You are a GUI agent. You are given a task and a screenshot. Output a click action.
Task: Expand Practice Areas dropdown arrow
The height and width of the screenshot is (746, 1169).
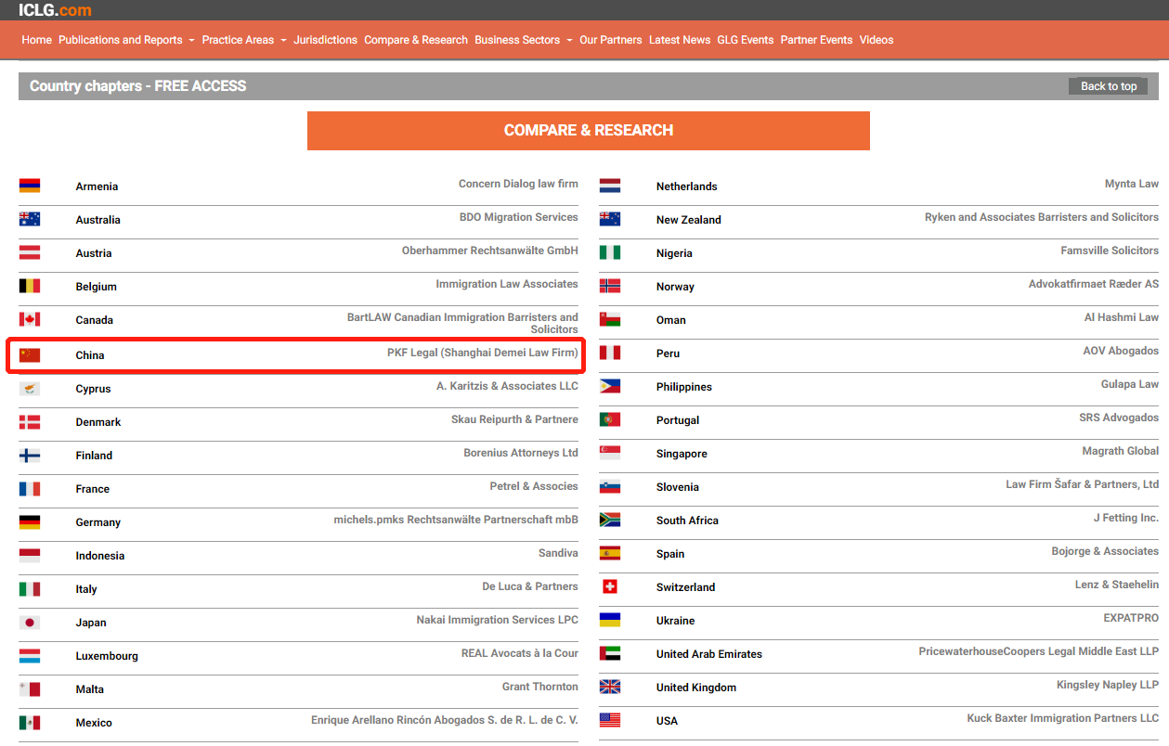click(283, 41)
